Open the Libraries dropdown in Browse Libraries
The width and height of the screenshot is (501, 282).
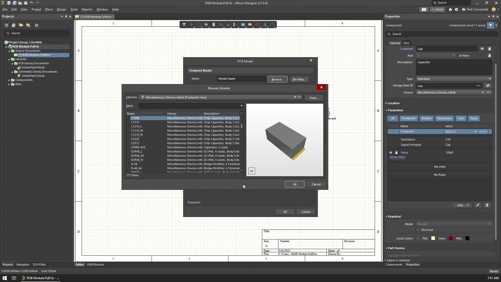pos(295,97)
